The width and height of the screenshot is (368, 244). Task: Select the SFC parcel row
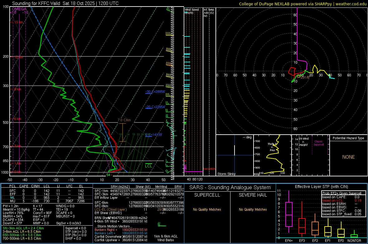click(x=46, y=191)
